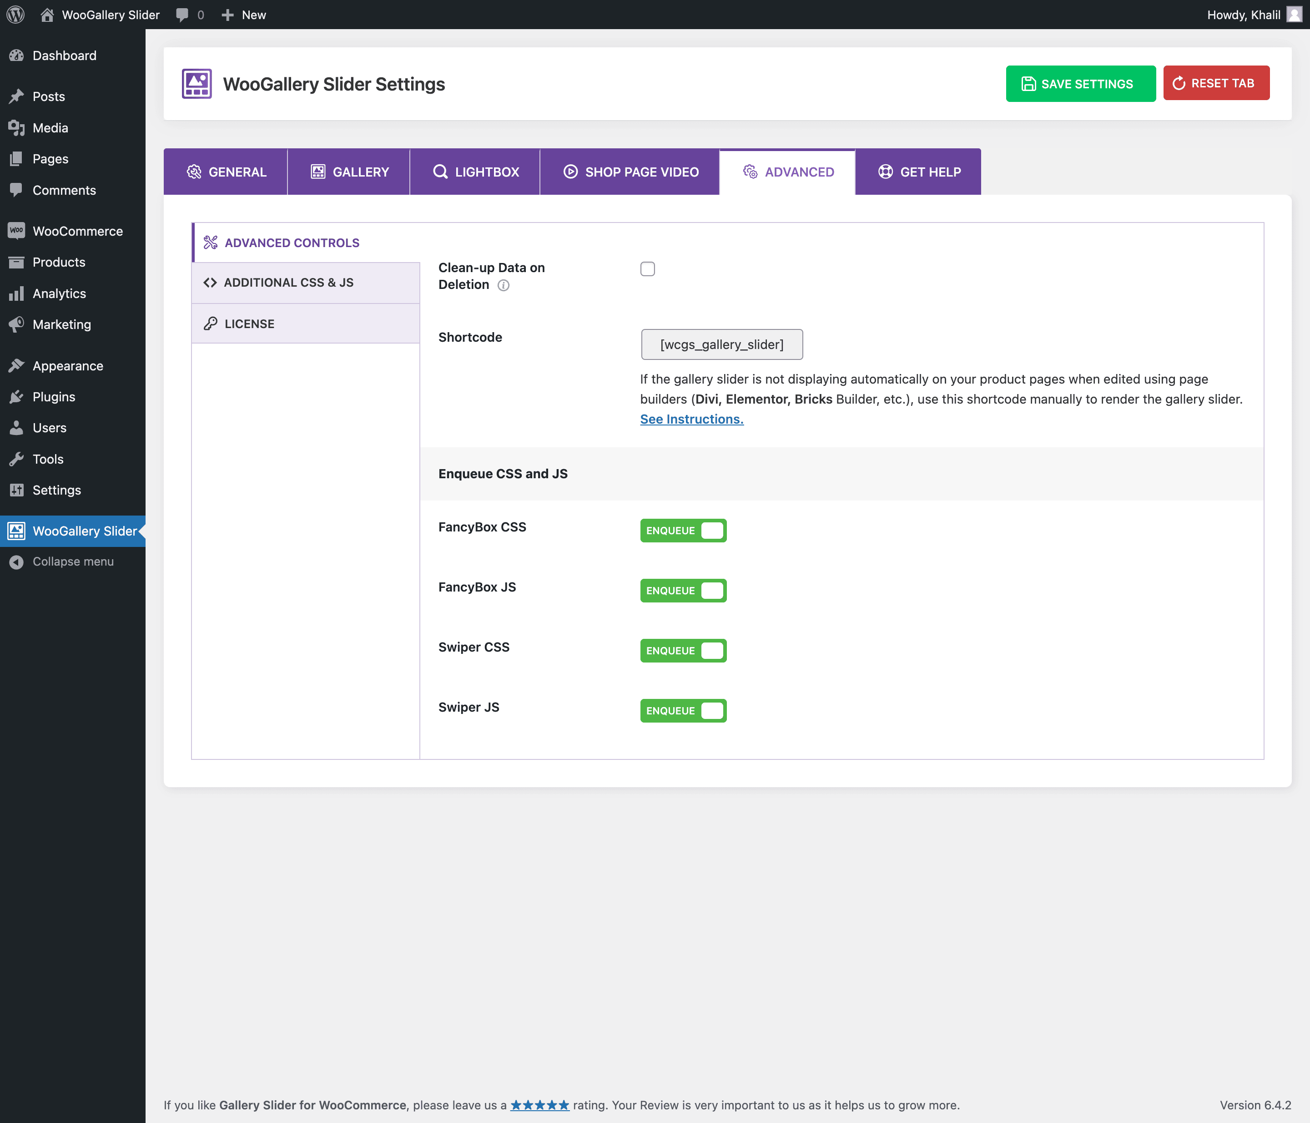Toggle the FancyBox CSS enqueue switch
The image size is (1310, 1123).
coord(683,531)
